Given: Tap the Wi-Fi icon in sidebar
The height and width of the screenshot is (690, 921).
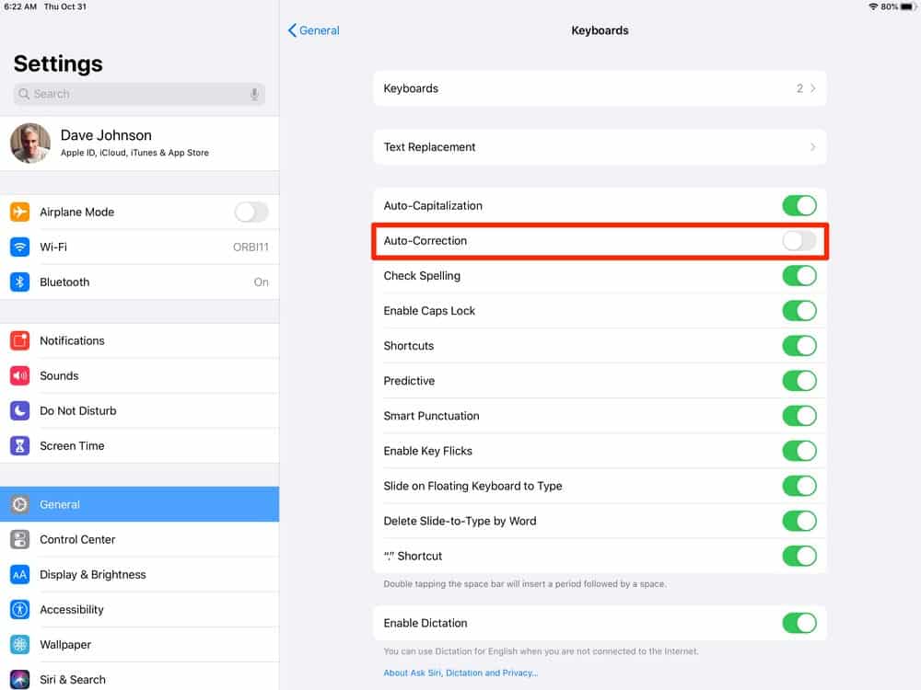Looking at the screenshot, I should coord(19,247).
